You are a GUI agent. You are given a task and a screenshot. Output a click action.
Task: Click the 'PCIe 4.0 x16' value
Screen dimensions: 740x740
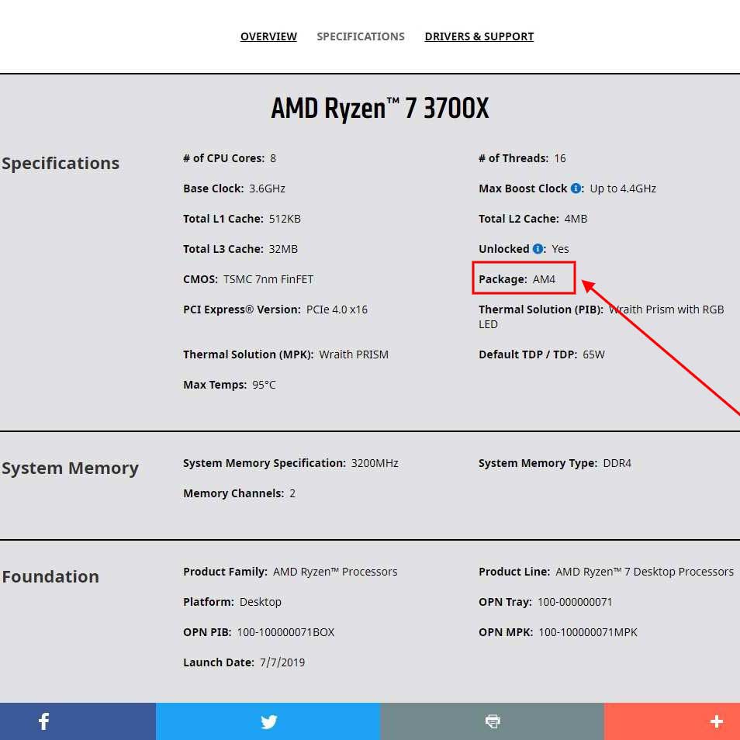click(x=337, y=309)
